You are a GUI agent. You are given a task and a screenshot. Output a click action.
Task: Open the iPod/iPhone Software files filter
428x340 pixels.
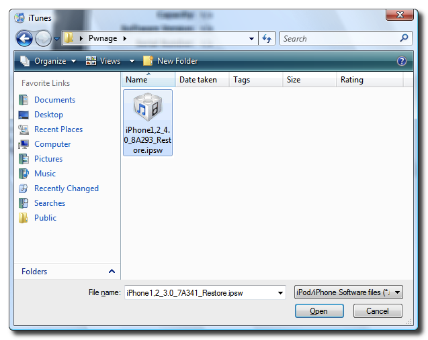click(349, 292)
